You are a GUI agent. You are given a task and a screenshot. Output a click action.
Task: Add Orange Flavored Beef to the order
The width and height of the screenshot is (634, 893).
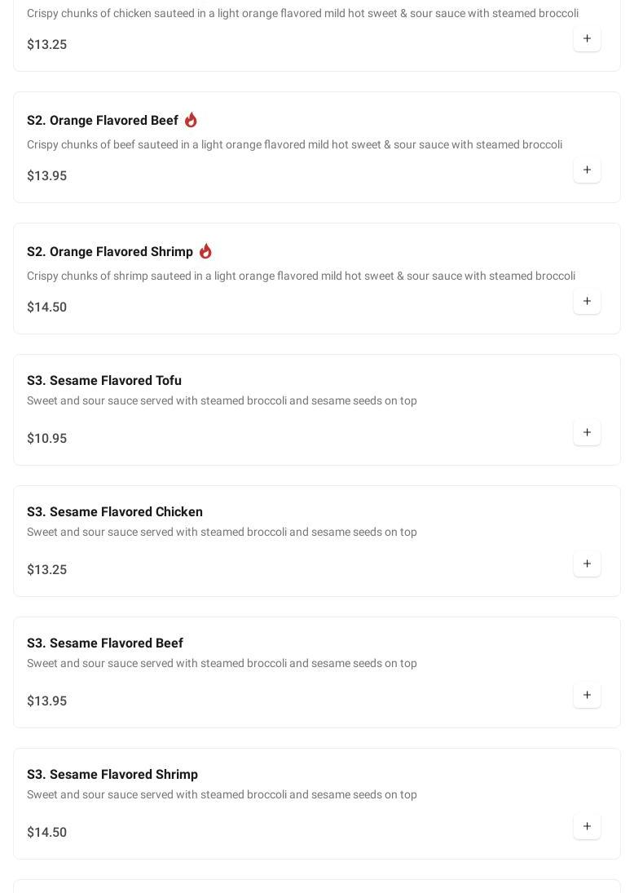(x=587, y=170)
